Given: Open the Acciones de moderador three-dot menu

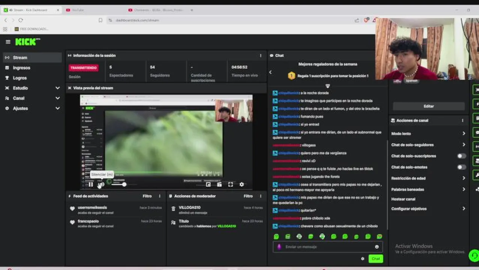Looking at the screenshot, I should click(260, 196).
